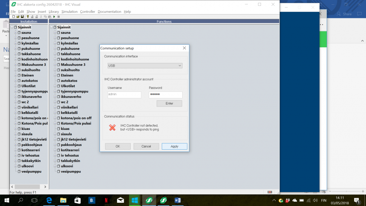
Task: Expand the takkahuone node in the Functions panel
Action: point(55,54)
